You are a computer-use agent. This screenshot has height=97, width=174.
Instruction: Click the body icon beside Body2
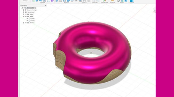(30, 21)
